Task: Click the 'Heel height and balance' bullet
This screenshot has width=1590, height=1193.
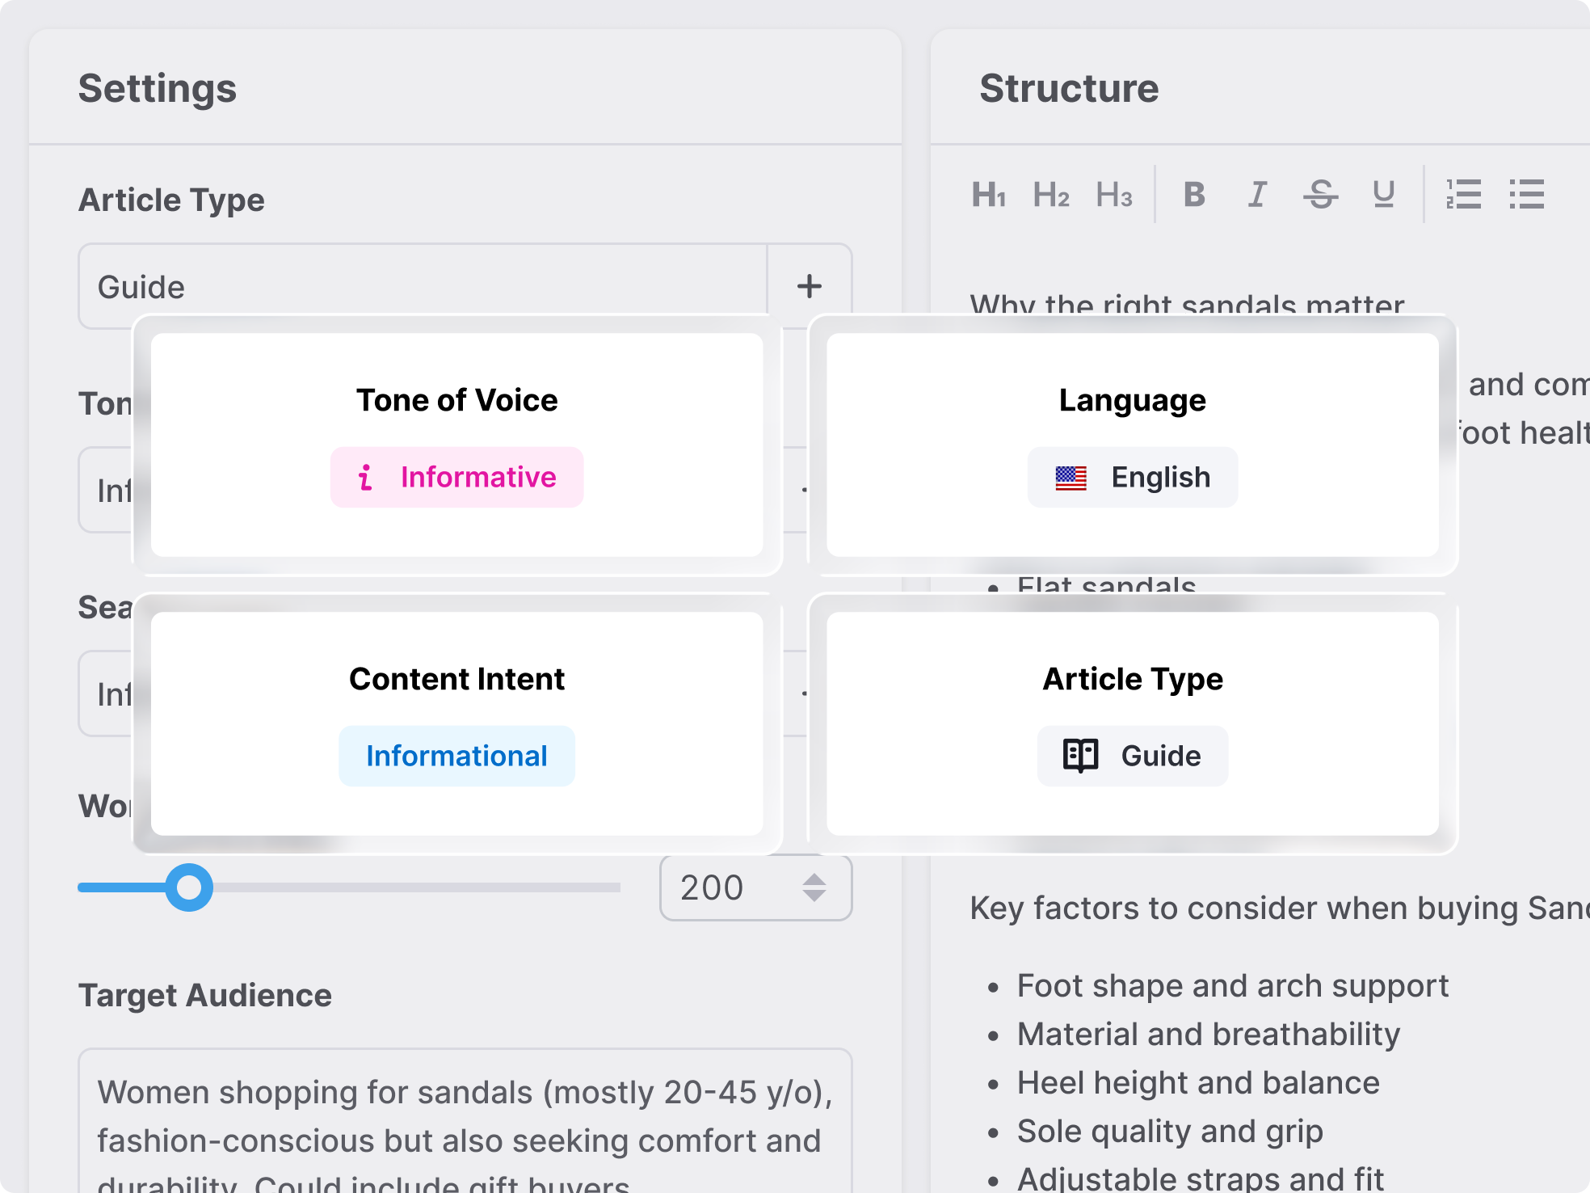Action: point(1198,1082)
